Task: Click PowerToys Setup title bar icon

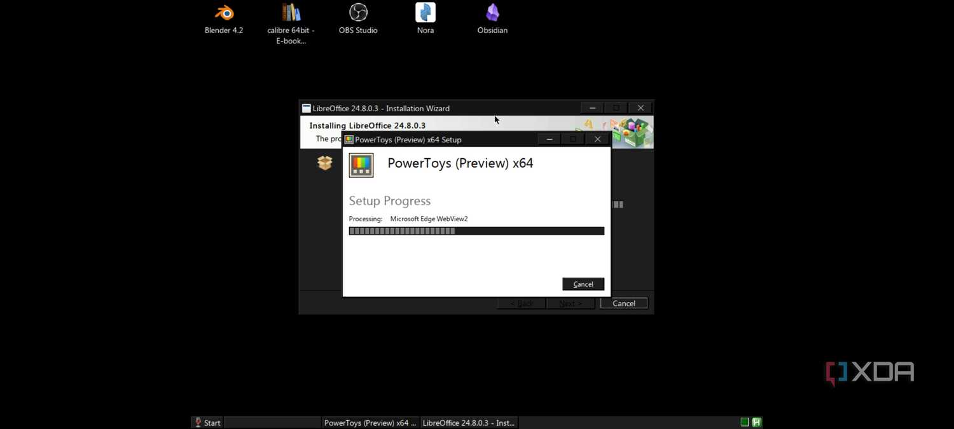Action: coord(349,139)
